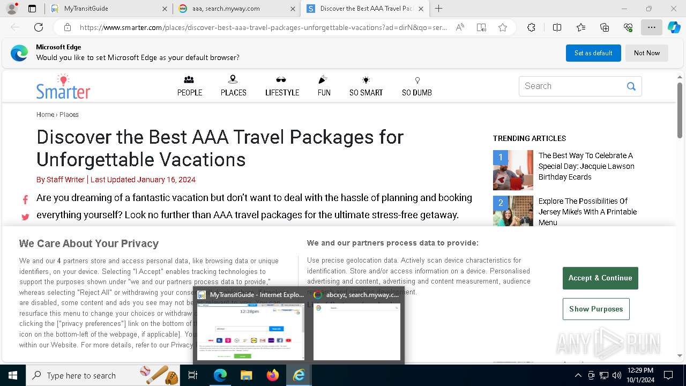Open the Extensions puzzle icon
The height and width of the screenshot is (386, 686).
click(x=531, y=27)
